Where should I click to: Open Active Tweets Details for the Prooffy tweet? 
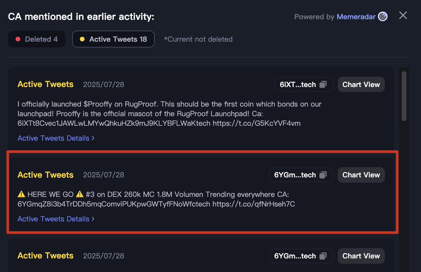pyautogui.click(x=56, y=138)
